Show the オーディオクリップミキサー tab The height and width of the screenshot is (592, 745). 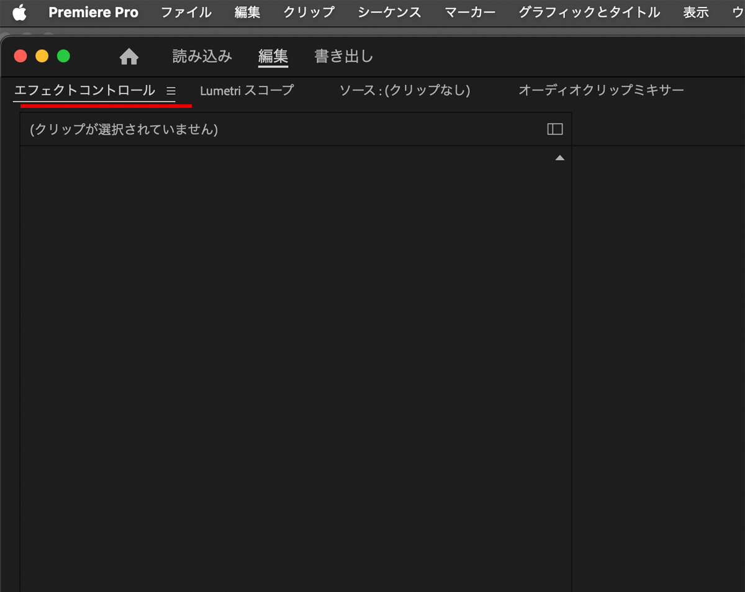pos(600,91)
